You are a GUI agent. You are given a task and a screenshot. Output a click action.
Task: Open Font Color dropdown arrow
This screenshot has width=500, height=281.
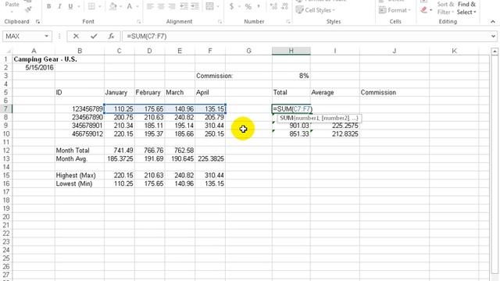click(137, 6)
